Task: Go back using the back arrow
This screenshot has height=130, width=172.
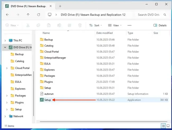Action: 7,15
